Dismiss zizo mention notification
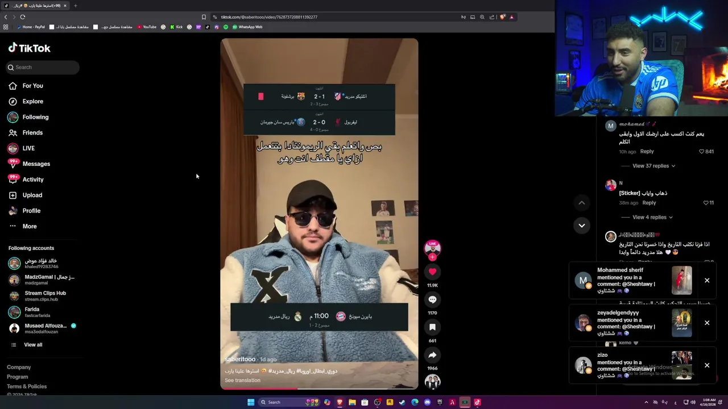Image resolution: width=728 pixels, height=409 pixels. [x=707, y=365]
